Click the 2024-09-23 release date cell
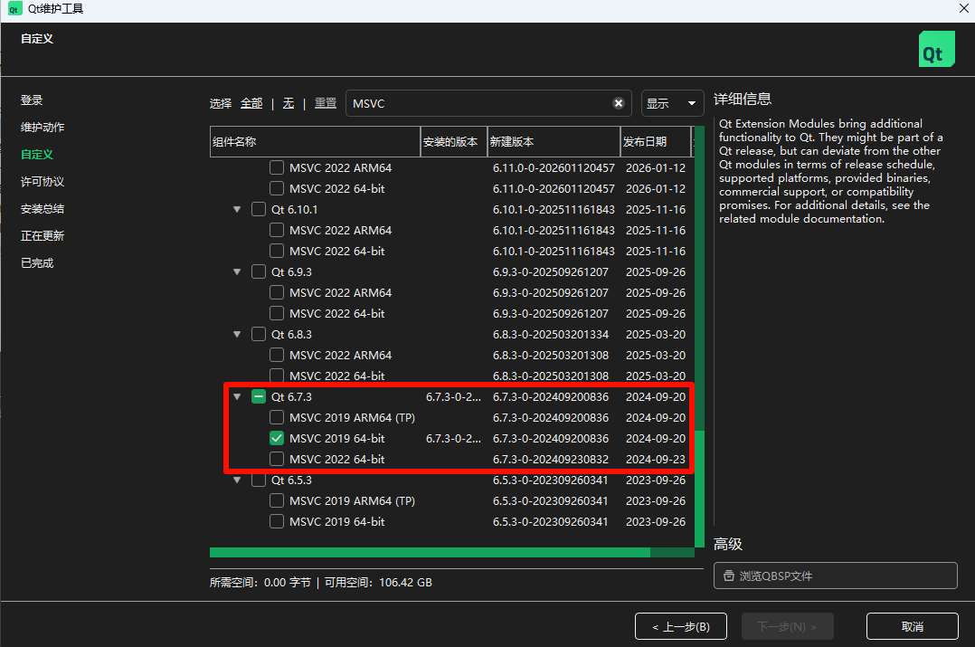 (656, 459)
